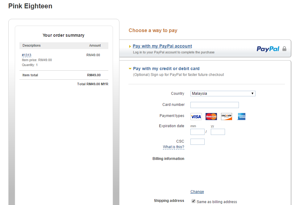Click the Log in to your PayPal account text
Viewport: 300px width, 205px height.
pyautogui.click(x=174, y=52)
